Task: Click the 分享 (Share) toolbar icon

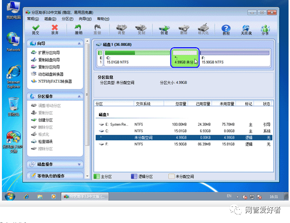Action: (265, 30)
